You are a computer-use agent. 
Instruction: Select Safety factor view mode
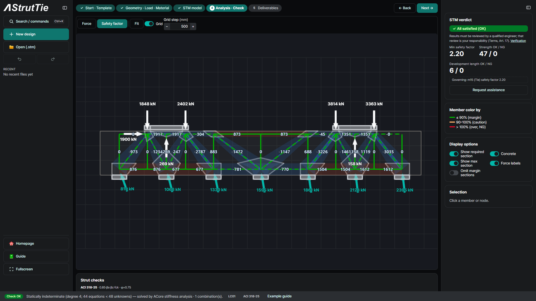click(112, 24)
